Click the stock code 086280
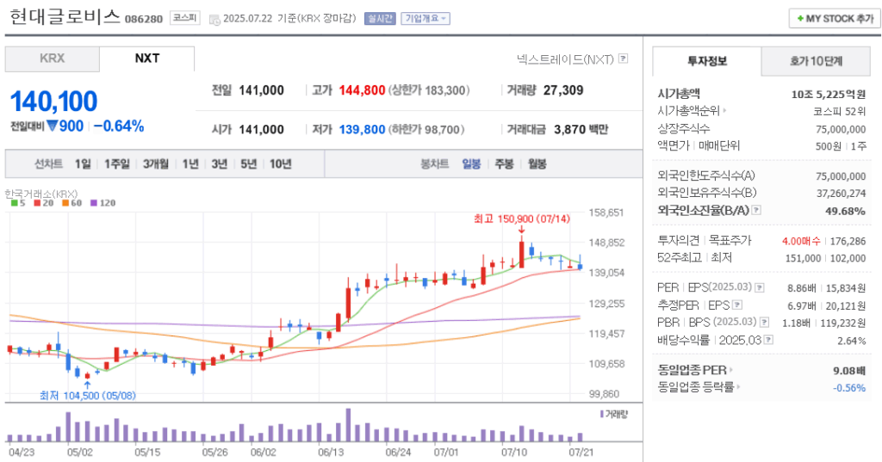 tap(144, 19)
